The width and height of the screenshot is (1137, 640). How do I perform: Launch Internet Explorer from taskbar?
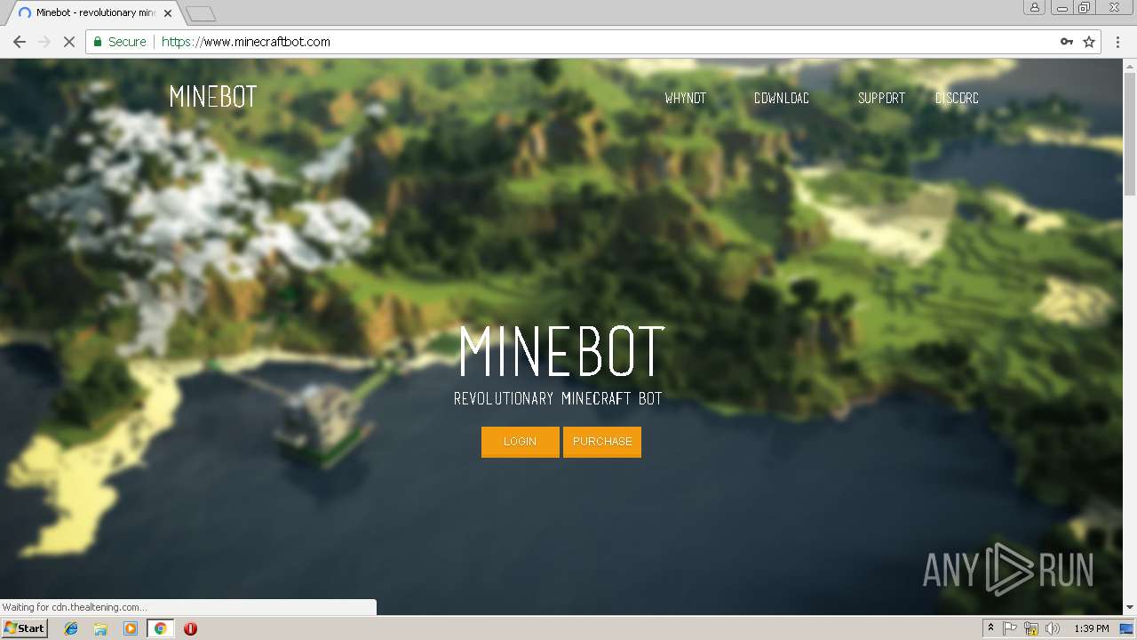point(71,628)
